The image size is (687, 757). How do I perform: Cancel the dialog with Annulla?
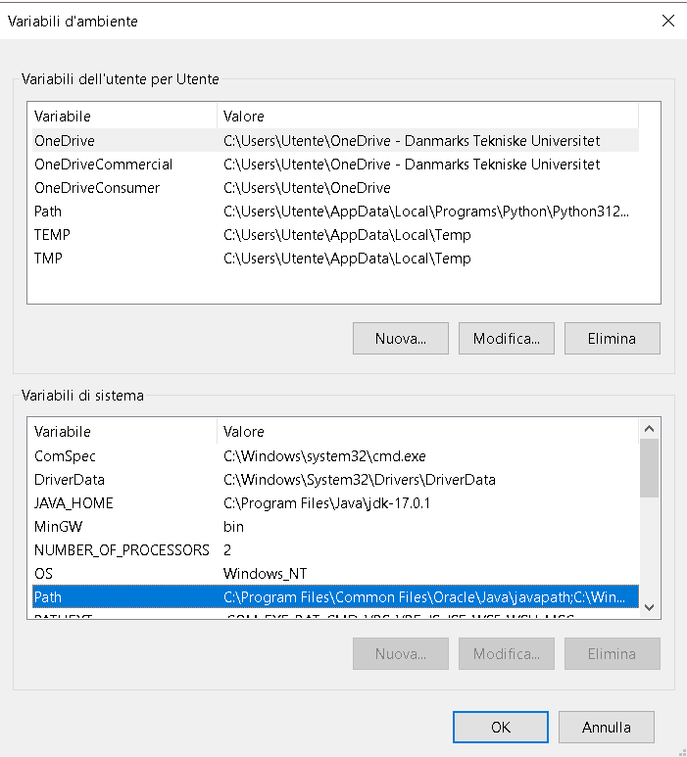coord(606,727)
